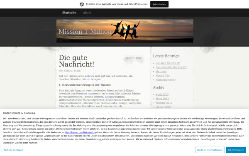The image size is (249, 156).
Task: Click the 'Datenschutz & Cookies' heading
Action: 19,113
